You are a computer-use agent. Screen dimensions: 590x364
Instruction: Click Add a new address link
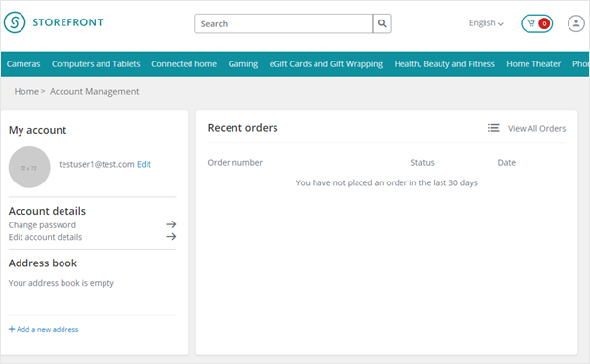click(48, 329)
